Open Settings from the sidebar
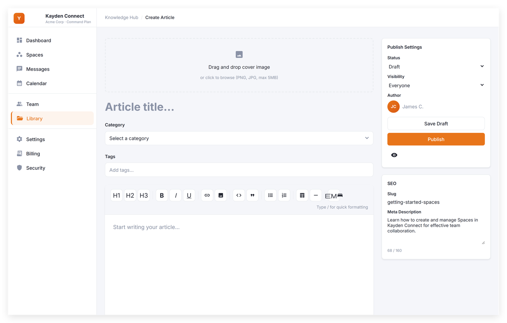 click(52, 139)
